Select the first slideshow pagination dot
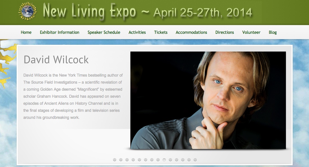Image resolution: width=309 pixels, height=167 pixels. (114, 159)
